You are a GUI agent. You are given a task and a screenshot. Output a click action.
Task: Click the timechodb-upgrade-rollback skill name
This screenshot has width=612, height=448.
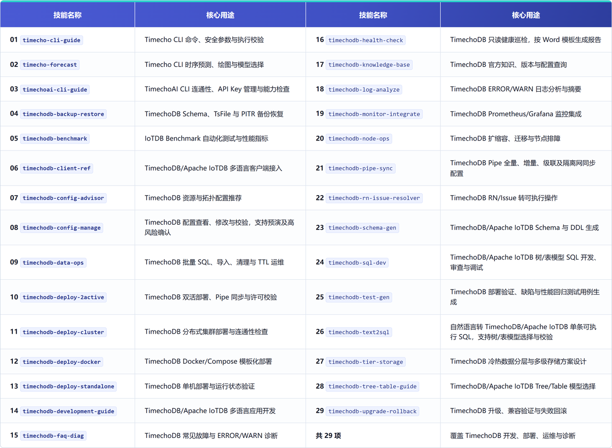coord(372,411)
